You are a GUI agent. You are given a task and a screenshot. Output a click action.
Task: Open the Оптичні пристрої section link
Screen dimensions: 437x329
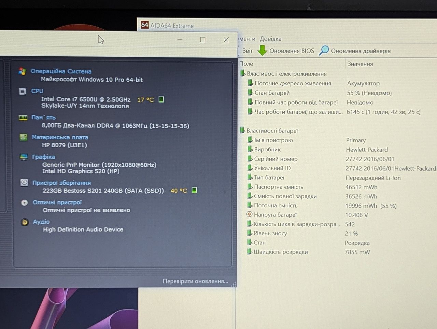57,202
